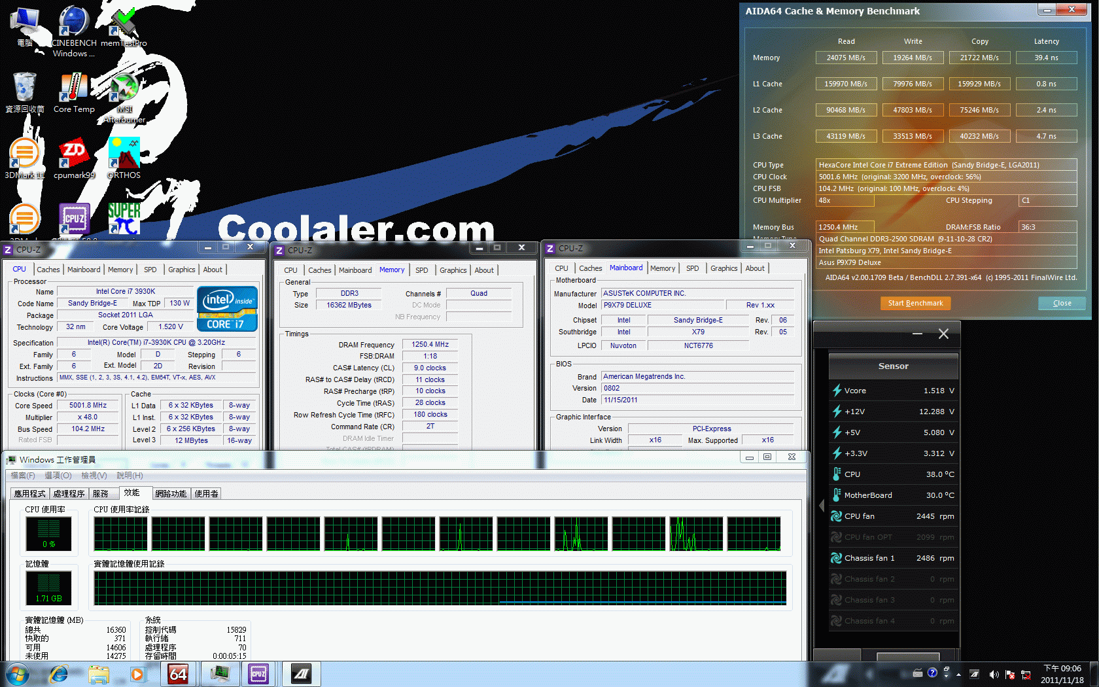Show hidden tray icons arrow
This screenshot has height=687, width=1099.
(x=958, y=674)
